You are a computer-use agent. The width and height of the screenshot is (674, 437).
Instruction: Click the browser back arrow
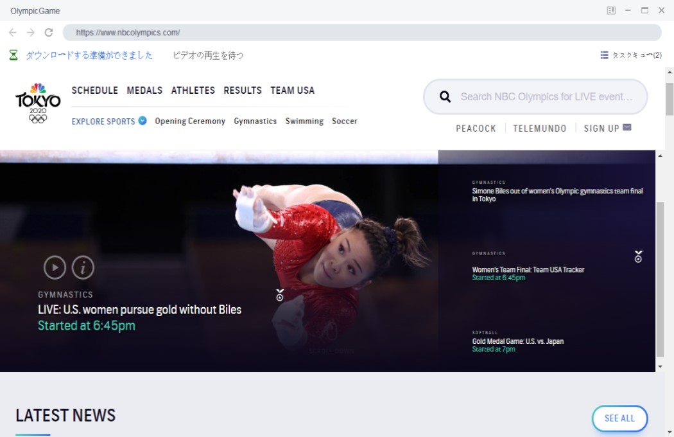[x=13, y=32]
